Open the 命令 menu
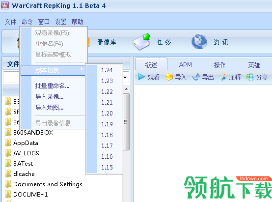 point(27,22)
